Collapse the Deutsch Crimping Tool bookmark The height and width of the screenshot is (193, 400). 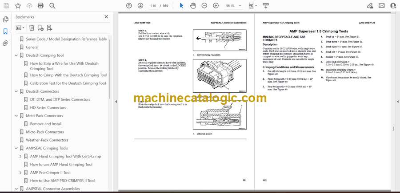click(16, 55)
